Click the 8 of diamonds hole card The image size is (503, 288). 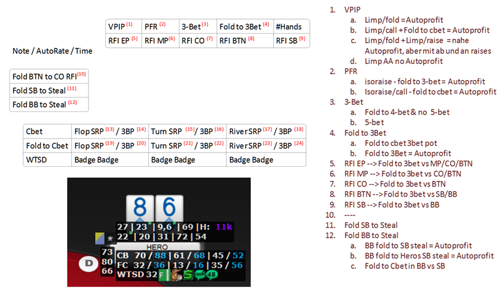point(140,208)
